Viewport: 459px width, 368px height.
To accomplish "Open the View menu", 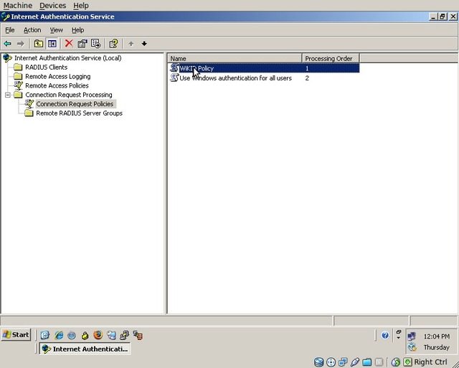I will pyautogui.click(x=56, y=30).
